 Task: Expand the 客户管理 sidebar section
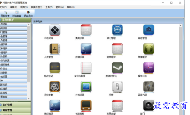point(15,105)
